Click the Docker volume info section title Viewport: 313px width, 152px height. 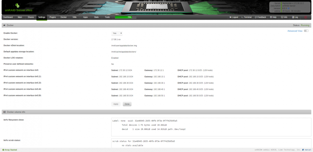point(16,112)
